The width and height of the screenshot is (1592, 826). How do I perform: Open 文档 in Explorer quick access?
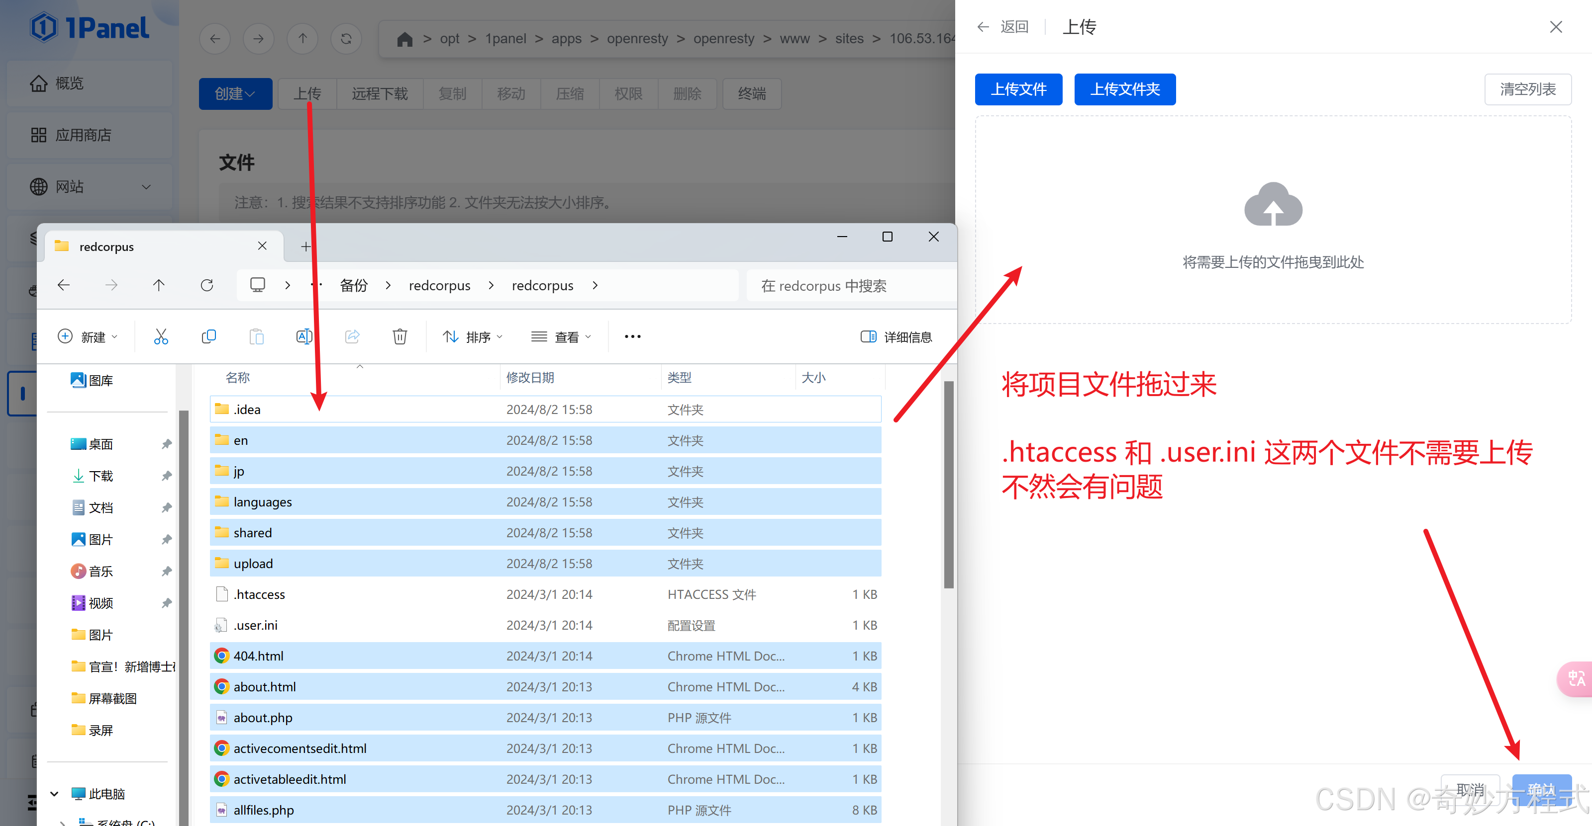coord(93,507)
